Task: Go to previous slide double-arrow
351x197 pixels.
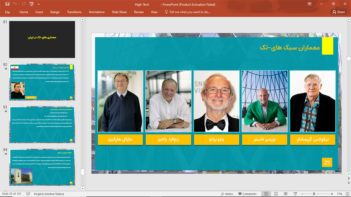Action: (349, 179)
